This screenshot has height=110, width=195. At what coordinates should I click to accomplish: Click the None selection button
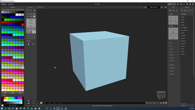(x=173, y=32)
